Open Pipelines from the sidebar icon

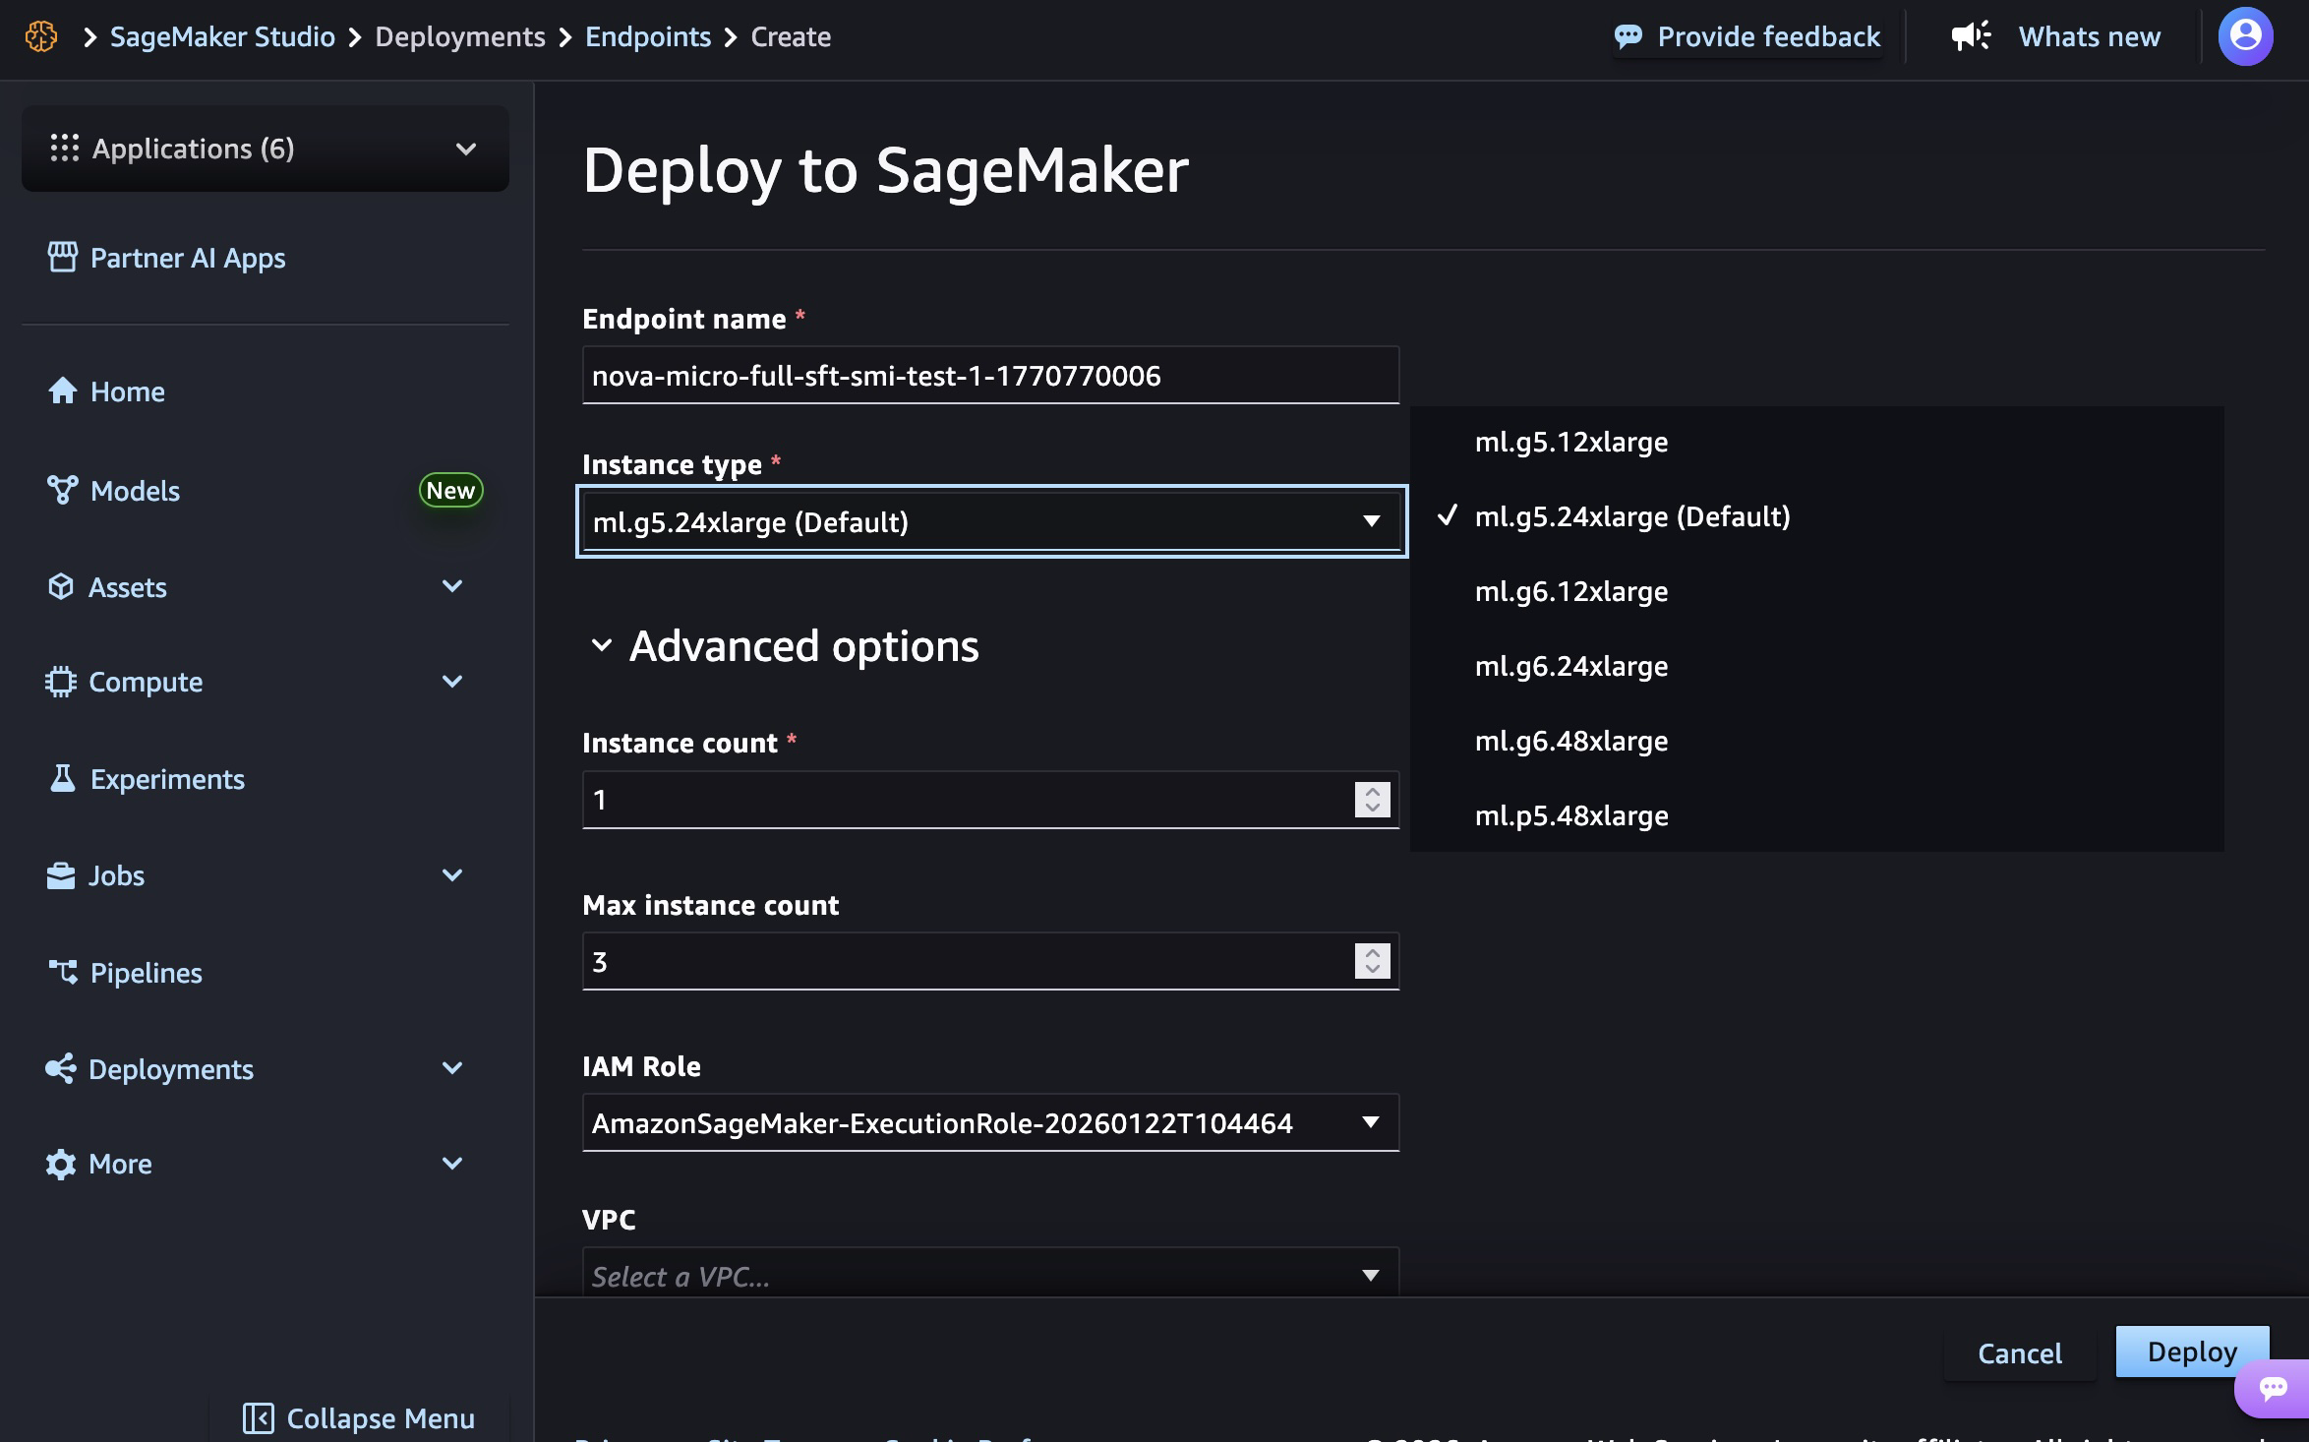pyautogui.click(x=62, y=972)
